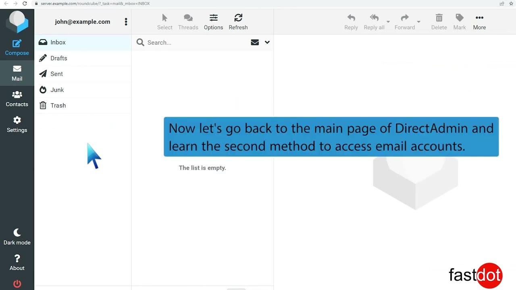
Task: Refresh the message list
Action: (238, 21)
